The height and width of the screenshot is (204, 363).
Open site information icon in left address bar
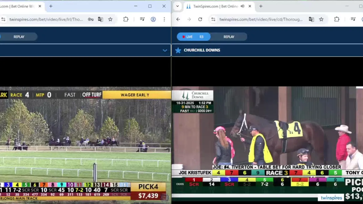click(3, 19)
